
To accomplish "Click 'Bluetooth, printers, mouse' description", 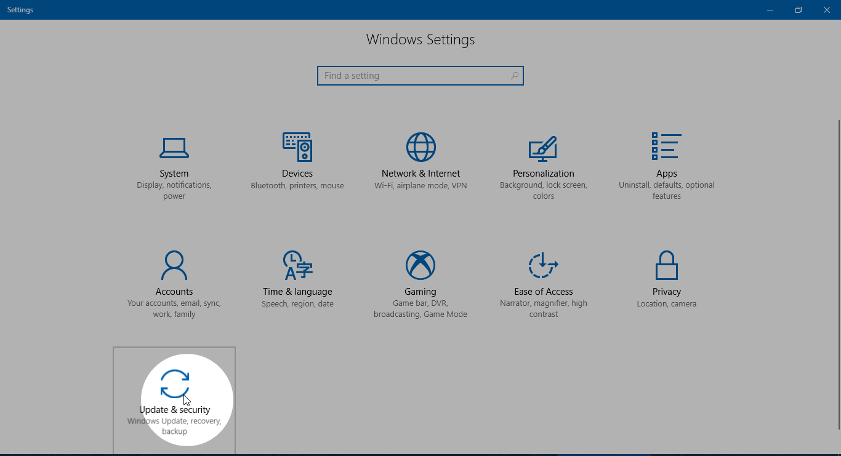I will tap(297, 186).
